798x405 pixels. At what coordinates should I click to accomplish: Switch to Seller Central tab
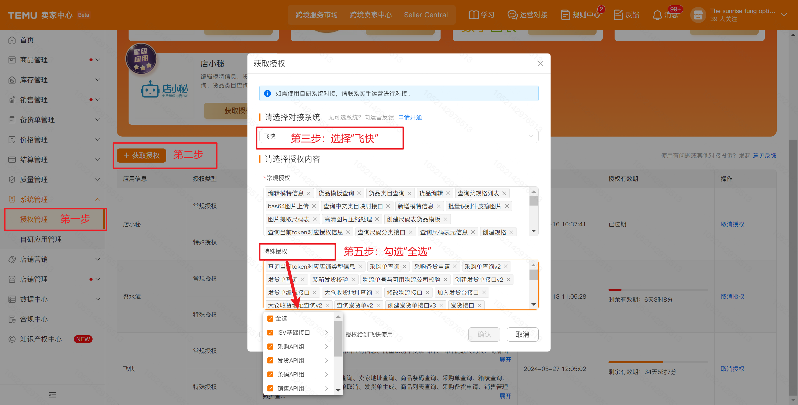tap(425, 15)
